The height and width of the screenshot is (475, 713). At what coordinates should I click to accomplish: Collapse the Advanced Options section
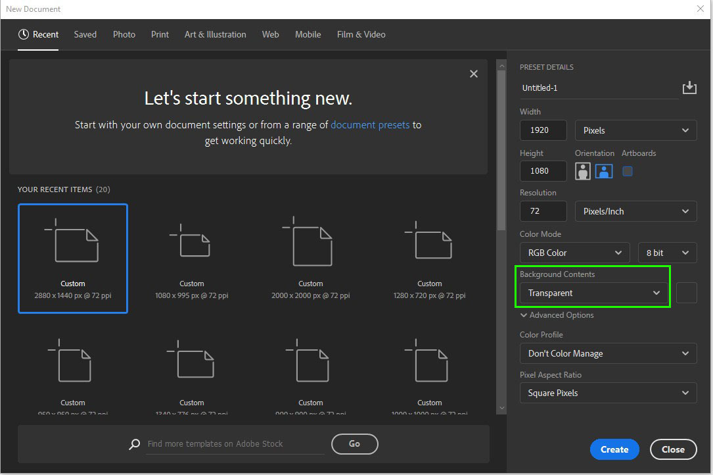pyautogui.click(x=556, y=315)
